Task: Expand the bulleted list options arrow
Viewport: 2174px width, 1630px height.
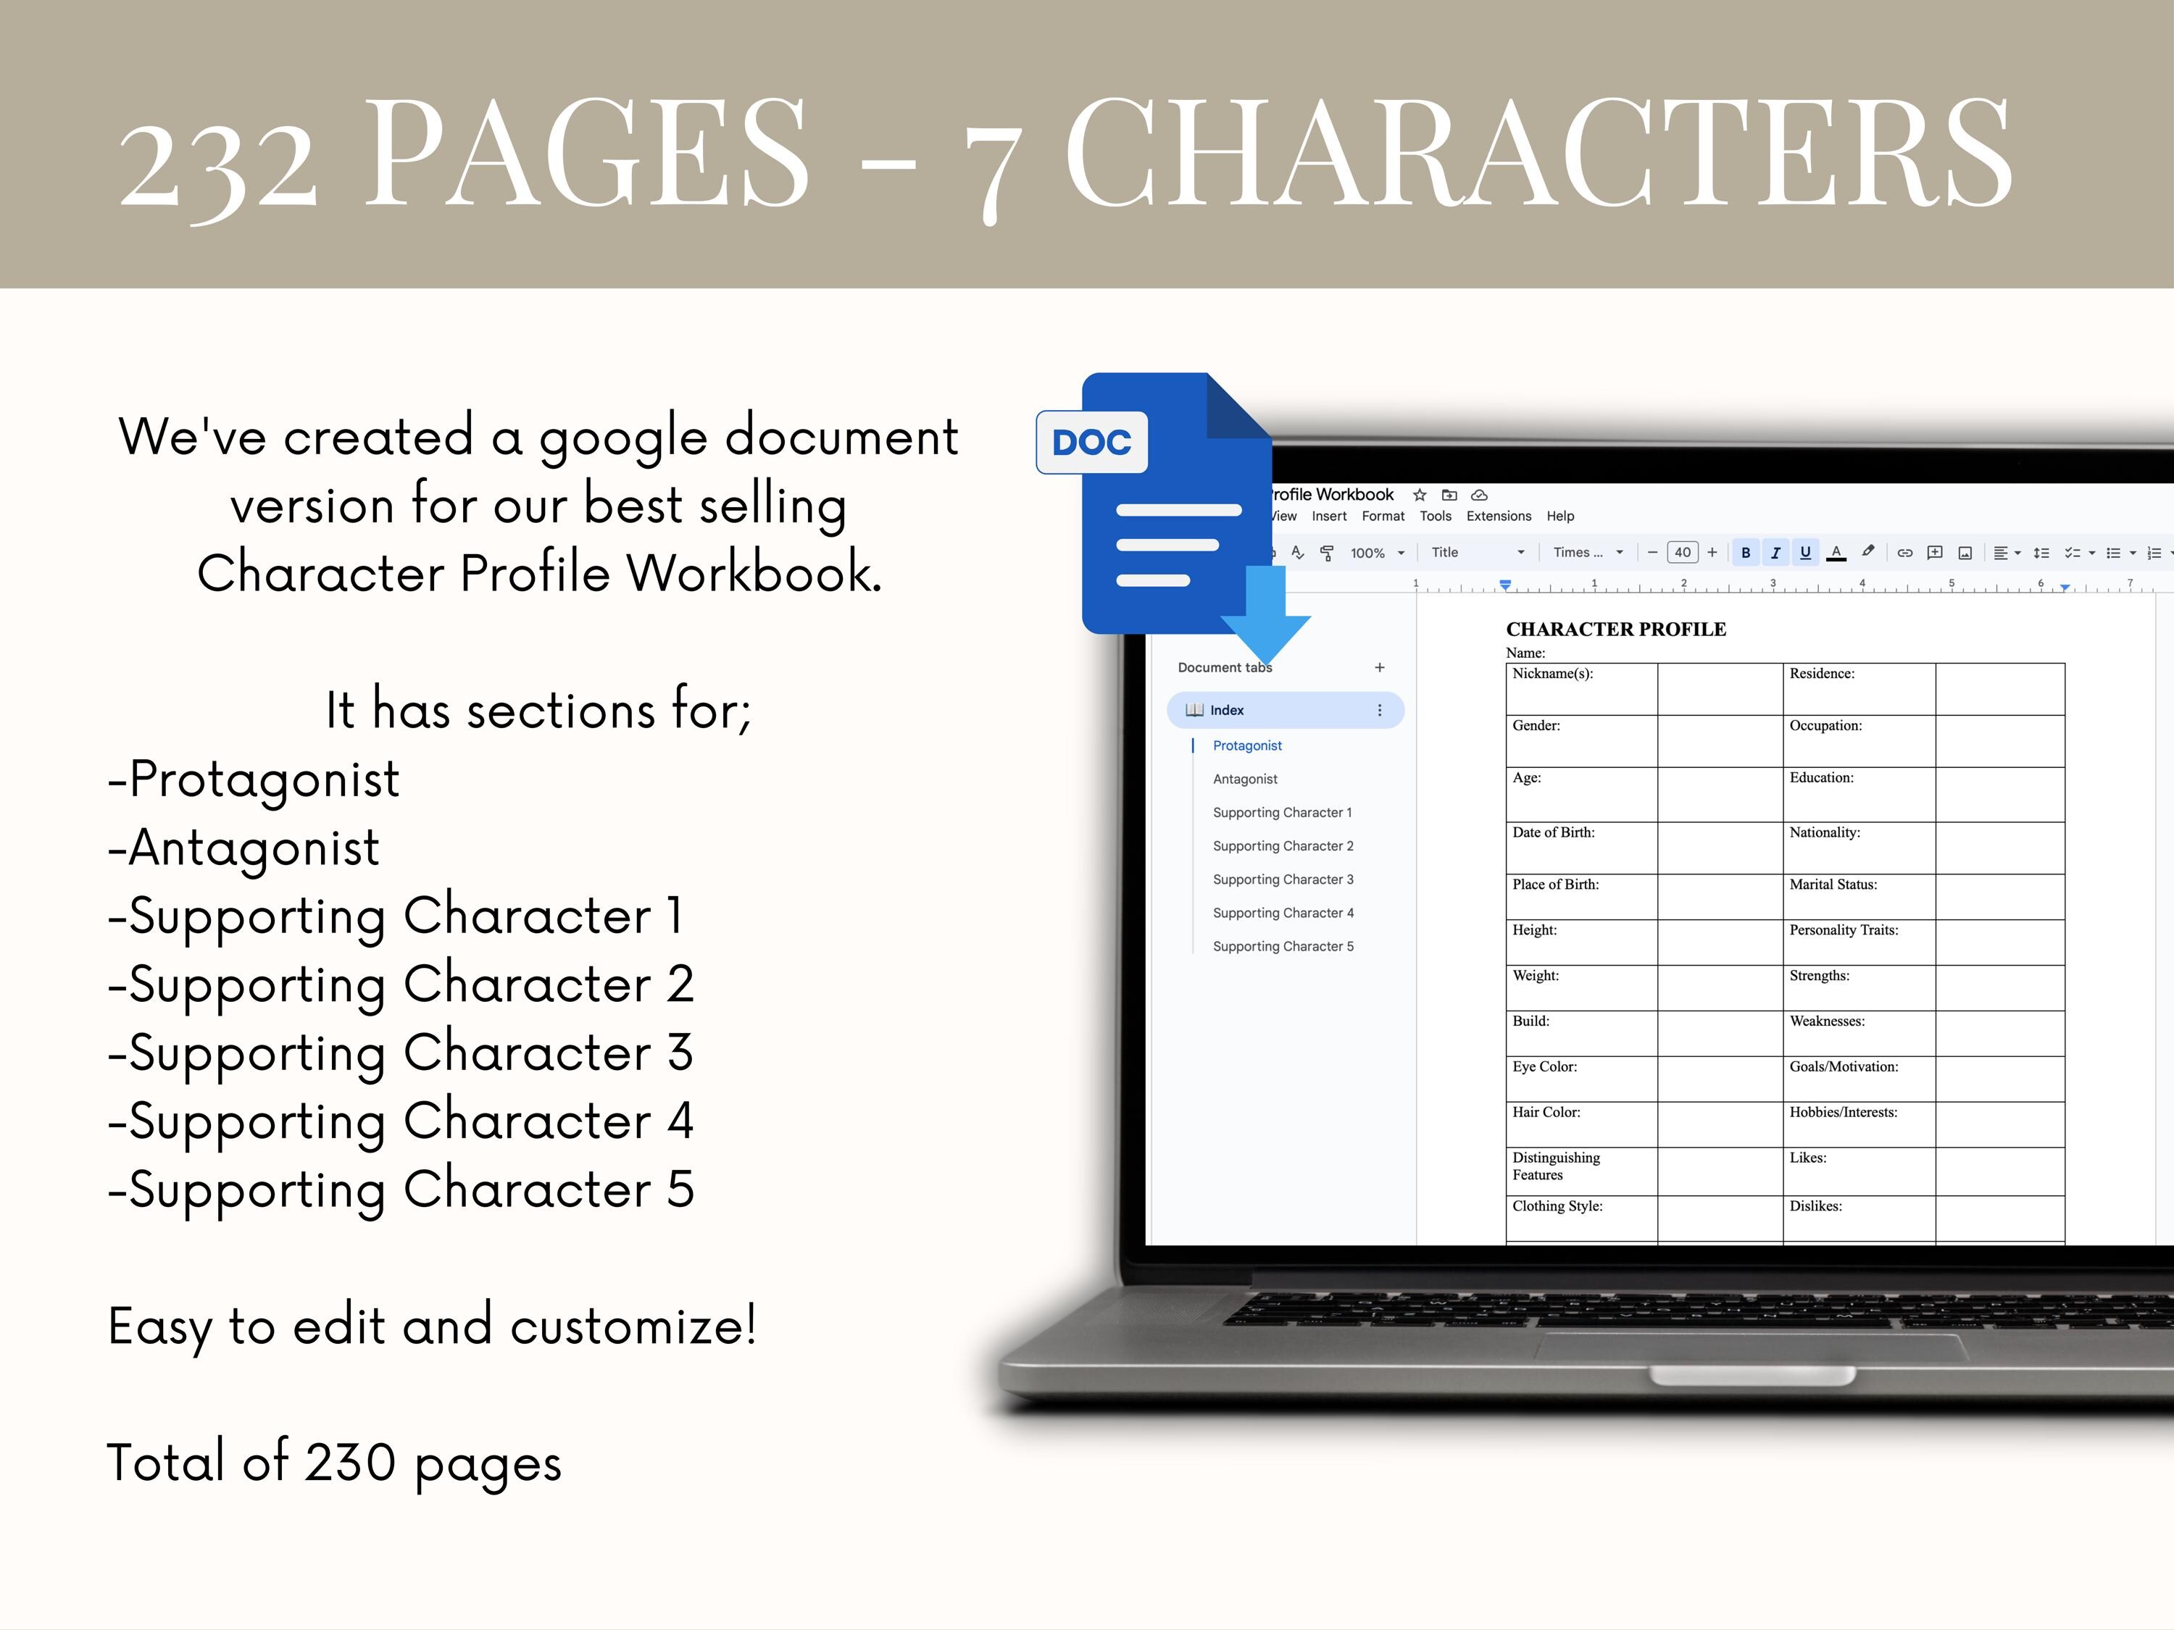Action: pos(2133,553)
